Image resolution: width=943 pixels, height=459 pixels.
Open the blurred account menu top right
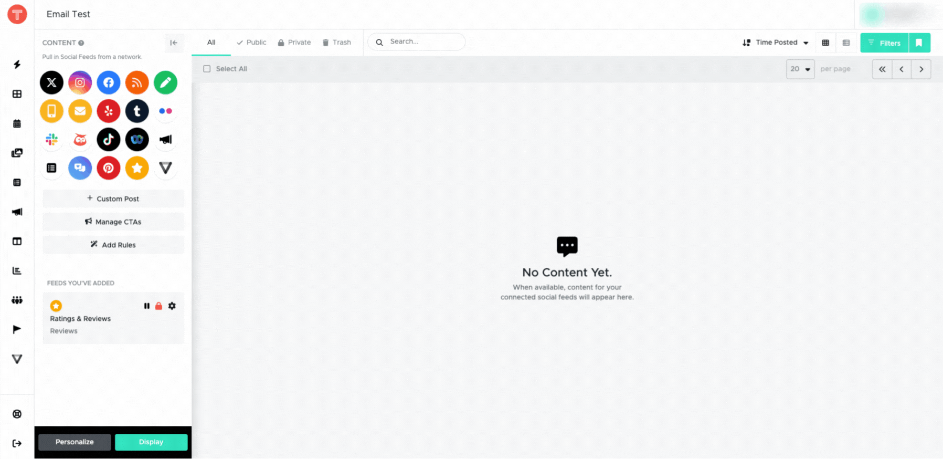[900, 15]
